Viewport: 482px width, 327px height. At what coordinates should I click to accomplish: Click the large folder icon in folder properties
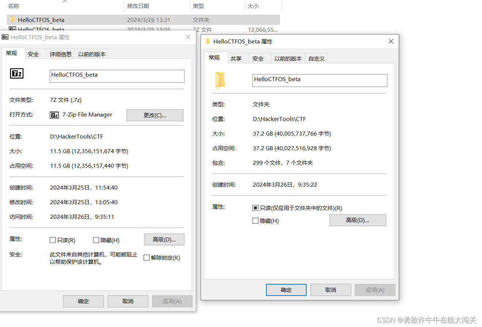pos(220,81)
